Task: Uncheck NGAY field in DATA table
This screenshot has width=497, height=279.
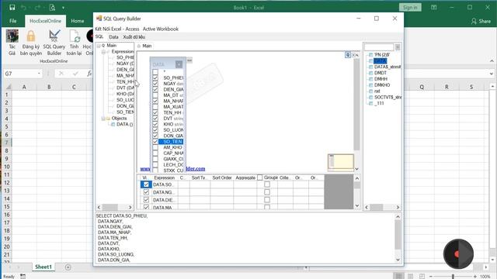Action: (x=155, y=84)
